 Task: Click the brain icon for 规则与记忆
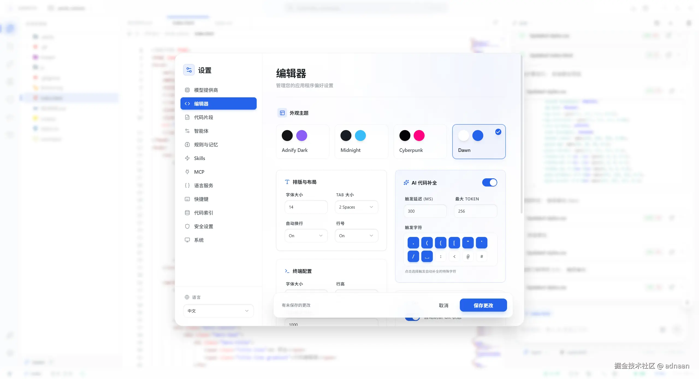(187, 145)
